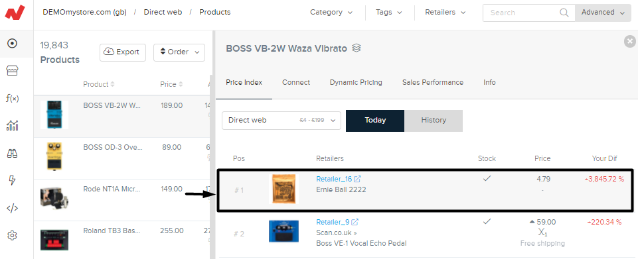Image resolution: width=638 pixels, height=259 pixels.
Task: Open the Retailer_9 link
Action: pos(333,222)
